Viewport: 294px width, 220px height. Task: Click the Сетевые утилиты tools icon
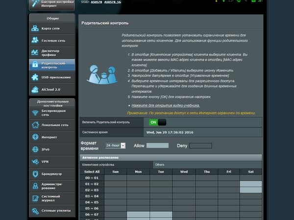35,211
